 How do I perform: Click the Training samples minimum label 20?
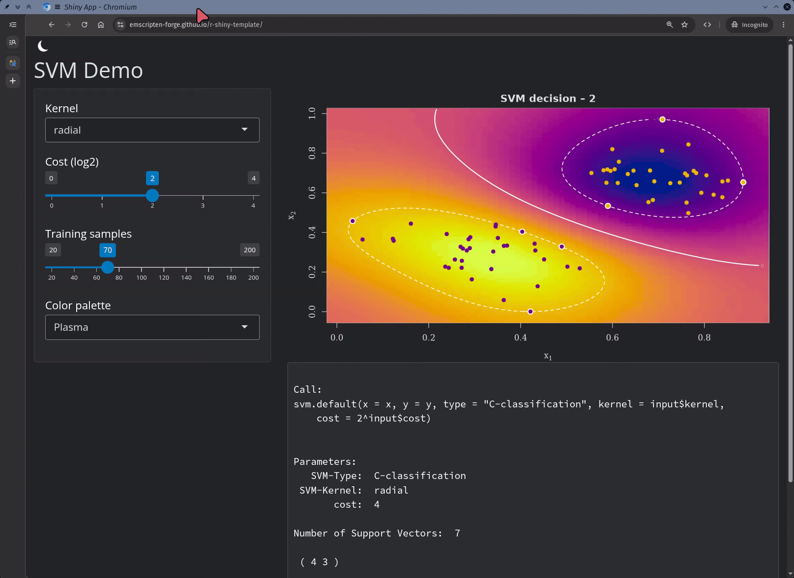[x=53, y=250]
